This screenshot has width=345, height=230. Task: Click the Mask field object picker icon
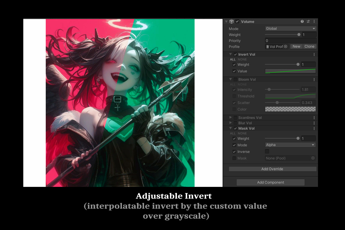pyautogui.click(x=313, y=158)
